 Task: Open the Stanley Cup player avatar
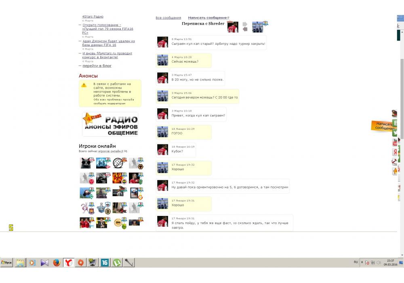pos(101,208)
